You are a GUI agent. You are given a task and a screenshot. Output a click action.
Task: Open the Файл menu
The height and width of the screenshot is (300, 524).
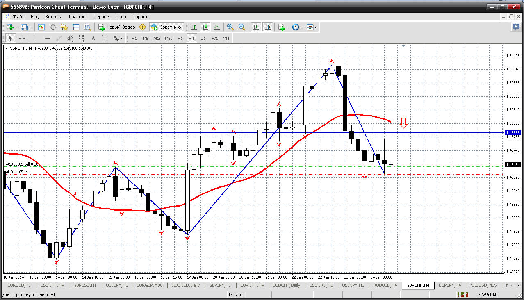[x=18, y=17]
